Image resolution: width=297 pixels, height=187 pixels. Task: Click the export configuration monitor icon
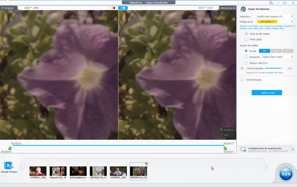(243, 149)
